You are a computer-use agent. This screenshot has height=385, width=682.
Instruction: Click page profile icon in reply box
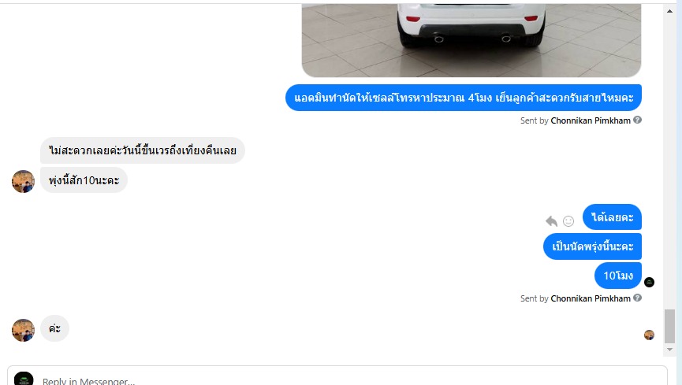[24, 379]
